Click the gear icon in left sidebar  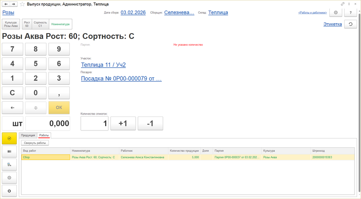click(9, 178)
